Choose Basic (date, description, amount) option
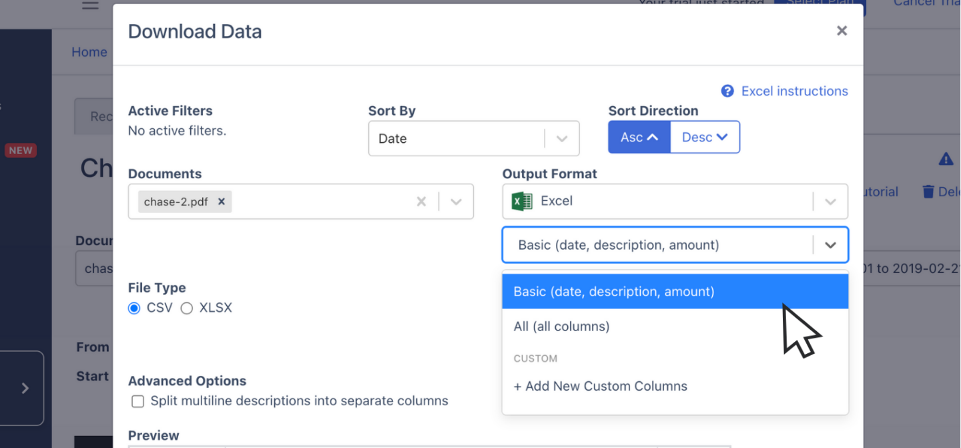The image size is (961, 448). (x=675, y=291)
